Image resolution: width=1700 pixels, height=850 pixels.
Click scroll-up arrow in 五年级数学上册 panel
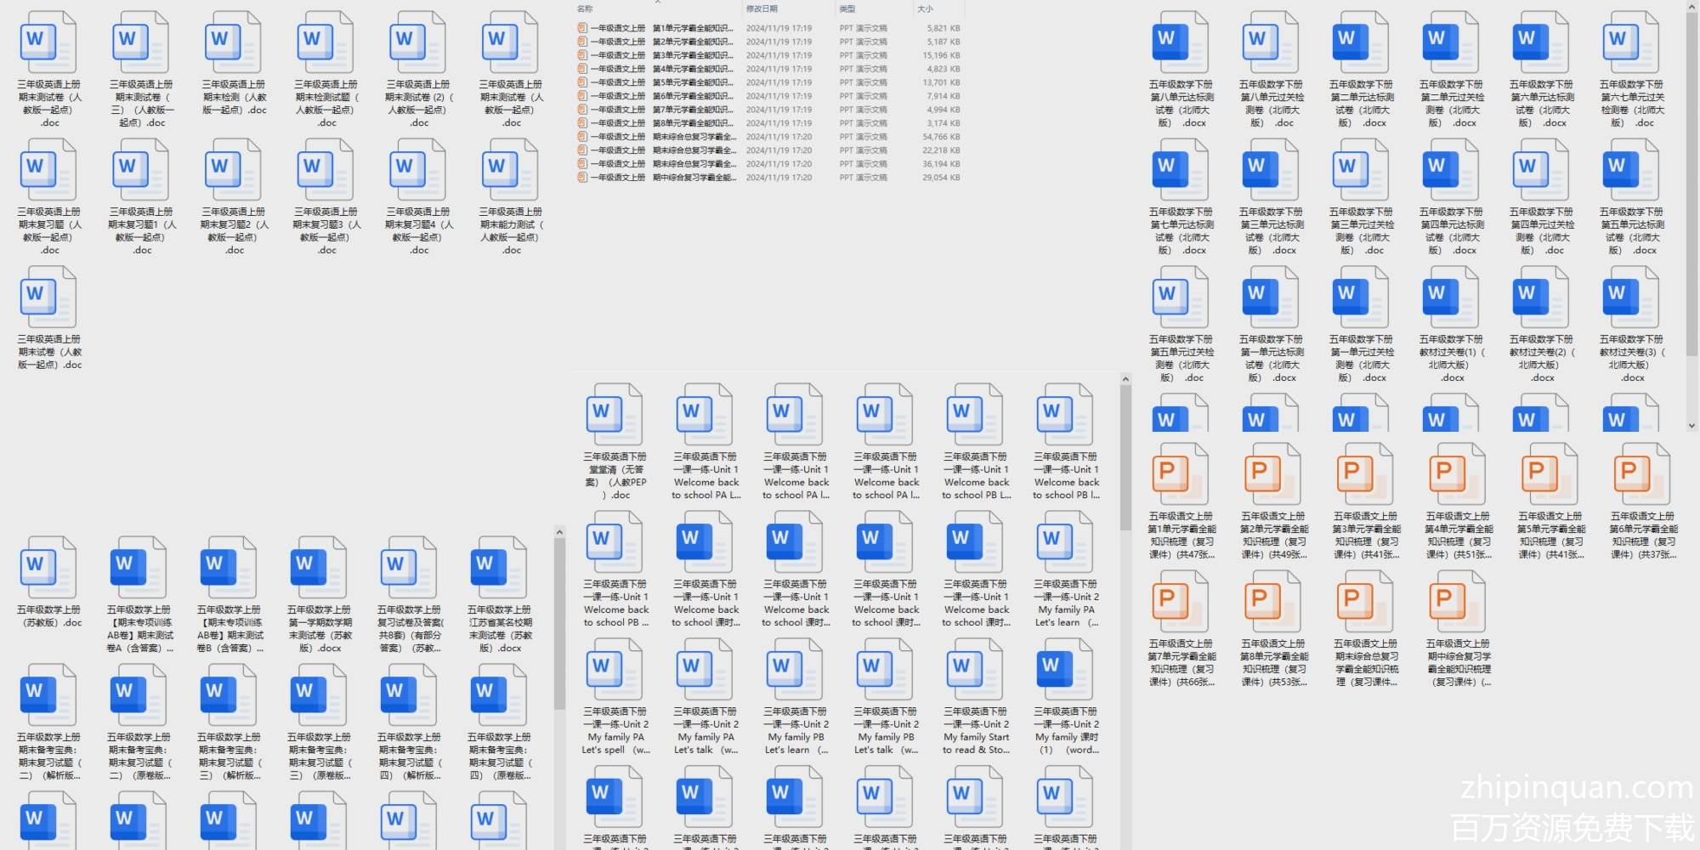(x=559, y=532)
